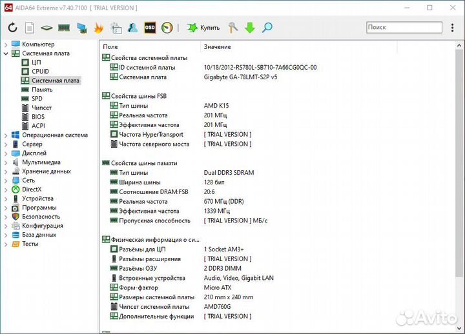Click the Refresh toolbar icon

click(x=12, y=28)
